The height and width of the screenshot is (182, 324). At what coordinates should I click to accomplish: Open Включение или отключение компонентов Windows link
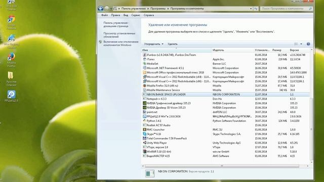pos(121,43)
